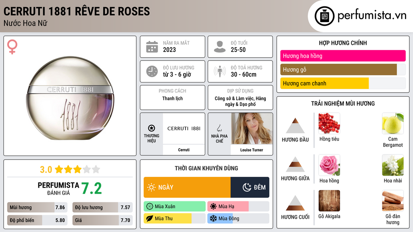Click the 3.0 star rating row
The width and height of the screenshot is (413, 232).
(70, 170)
